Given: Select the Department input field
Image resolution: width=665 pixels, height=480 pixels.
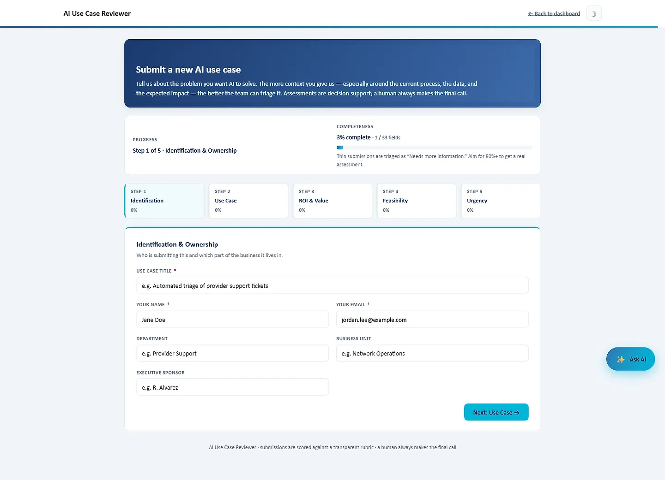Looking at the screenshot, I should [x=232, y=353].
